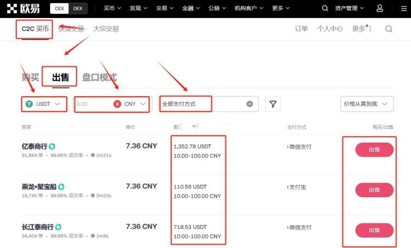Click the OKX logo icon
The image size is (411, 248).
12,8
